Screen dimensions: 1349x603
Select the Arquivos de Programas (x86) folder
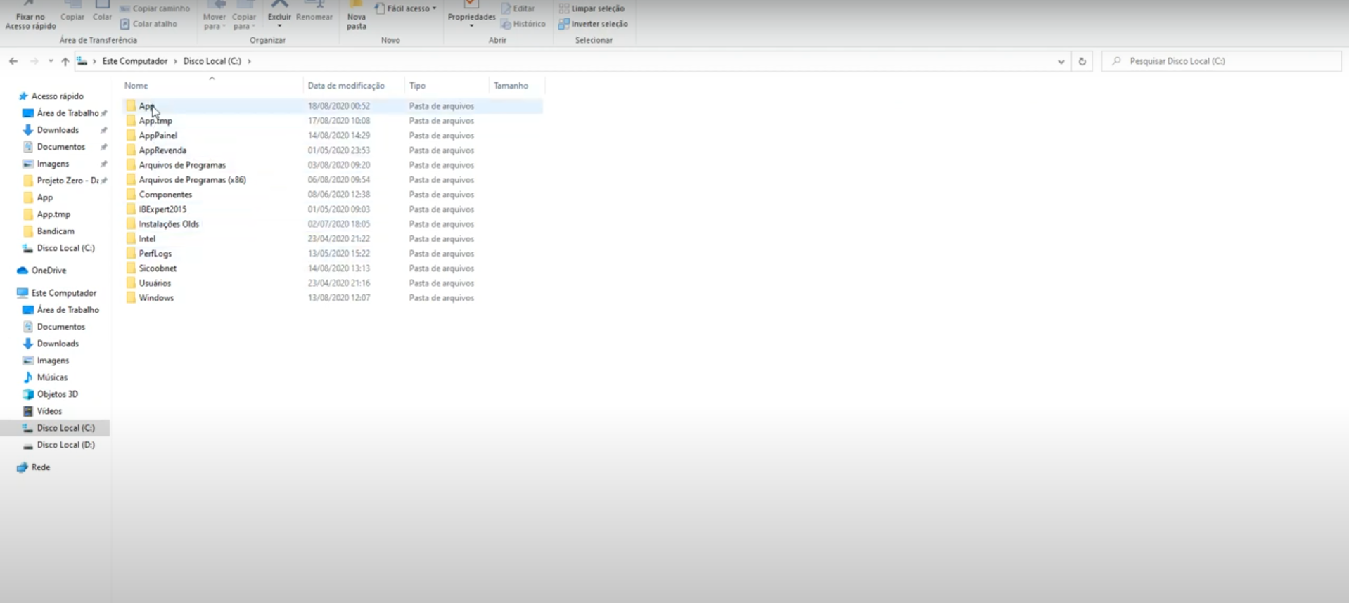(192, 180)
